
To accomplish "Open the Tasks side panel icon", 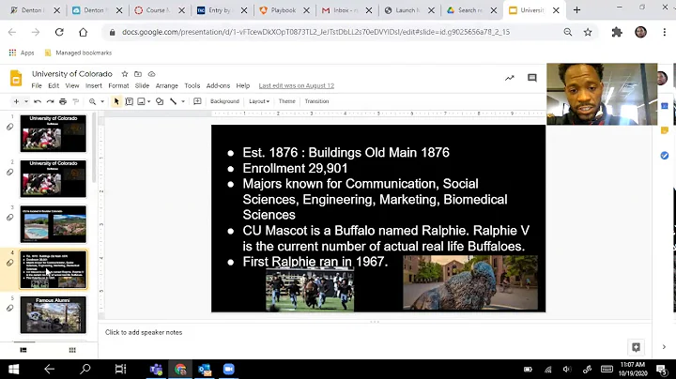I will pyautogui.click(x=665, y=156).
